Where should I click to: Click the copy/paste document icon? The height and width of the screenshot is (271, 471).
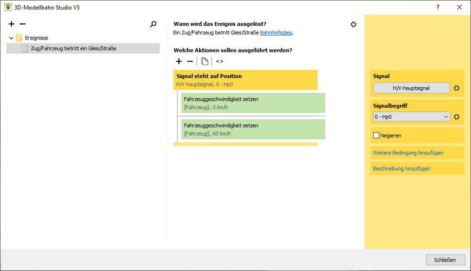(x=205, y=61)
